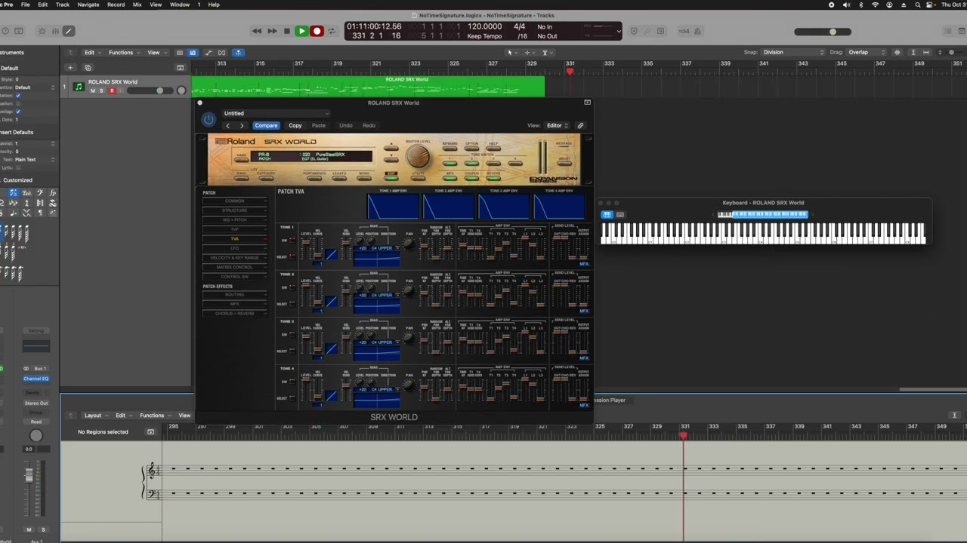Click the SRX World Utility button
The height and width of the screenshot is (543, 967).
418,178
